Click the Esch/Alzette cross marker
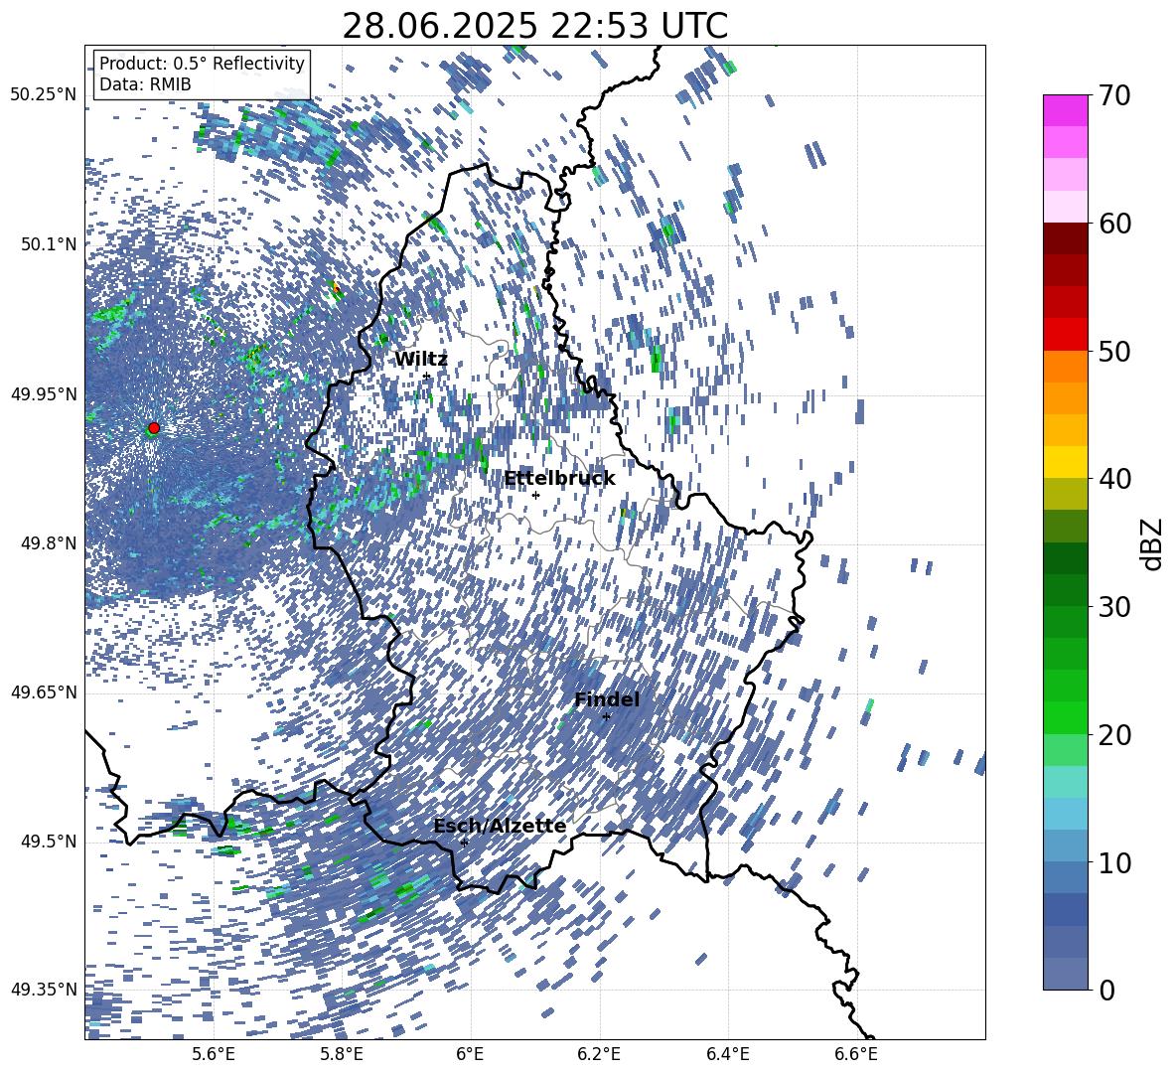This screenshot has width=1176, height=1074. pyautogui.click(x=464, y=843)
